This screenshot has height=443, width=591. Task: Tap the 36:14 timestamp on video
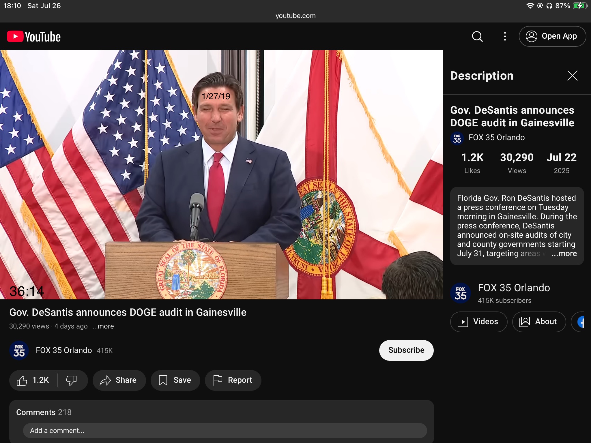coord(27,291)
